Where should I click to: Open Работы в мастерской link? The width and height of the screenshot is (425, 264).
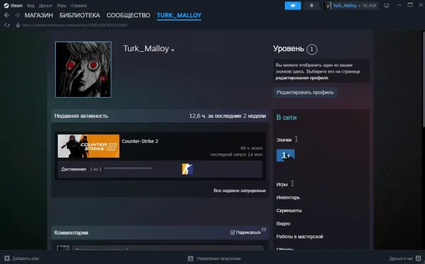(299, 236)
